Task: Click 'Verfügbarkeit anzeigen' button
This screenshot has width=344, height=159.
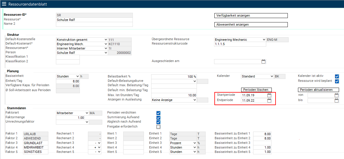Action: (251, 16)
